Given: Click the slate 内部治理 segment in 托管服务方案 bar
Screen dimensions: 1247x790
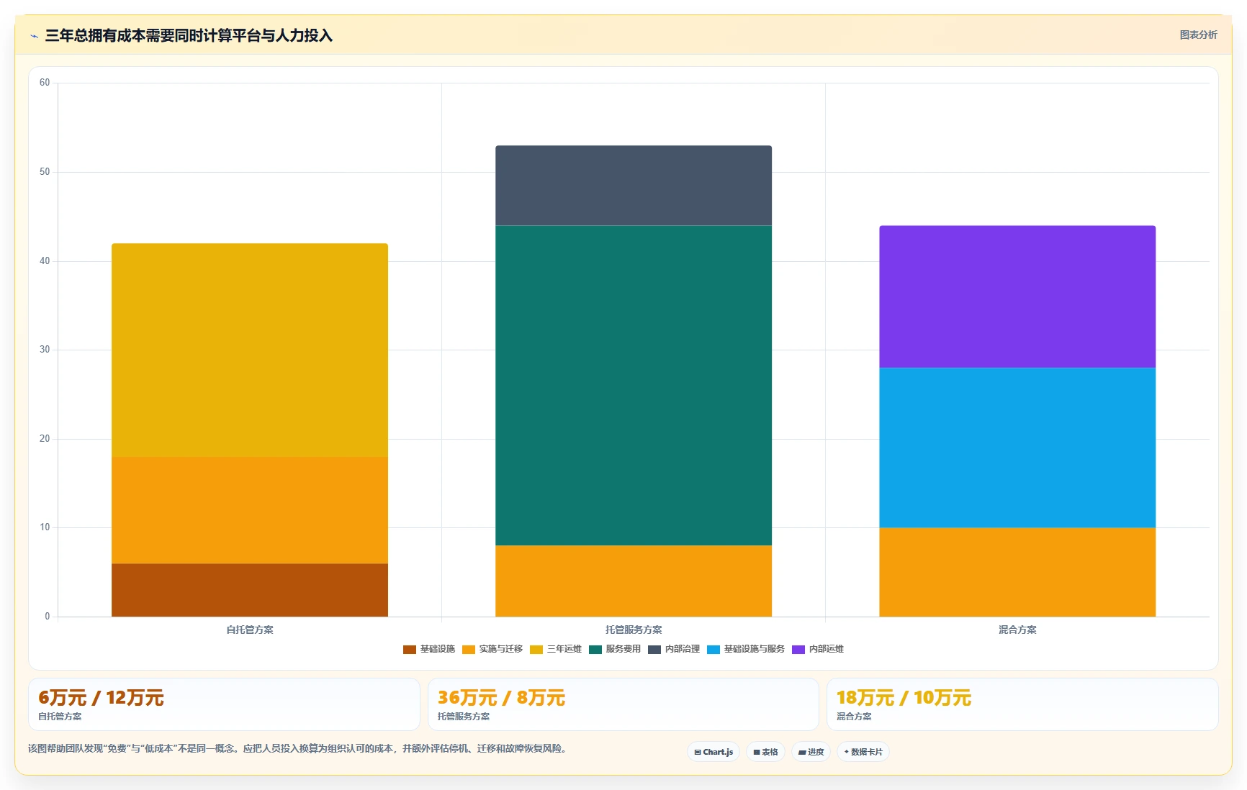Looking at the screenshot, I should (x=634, y=186).
